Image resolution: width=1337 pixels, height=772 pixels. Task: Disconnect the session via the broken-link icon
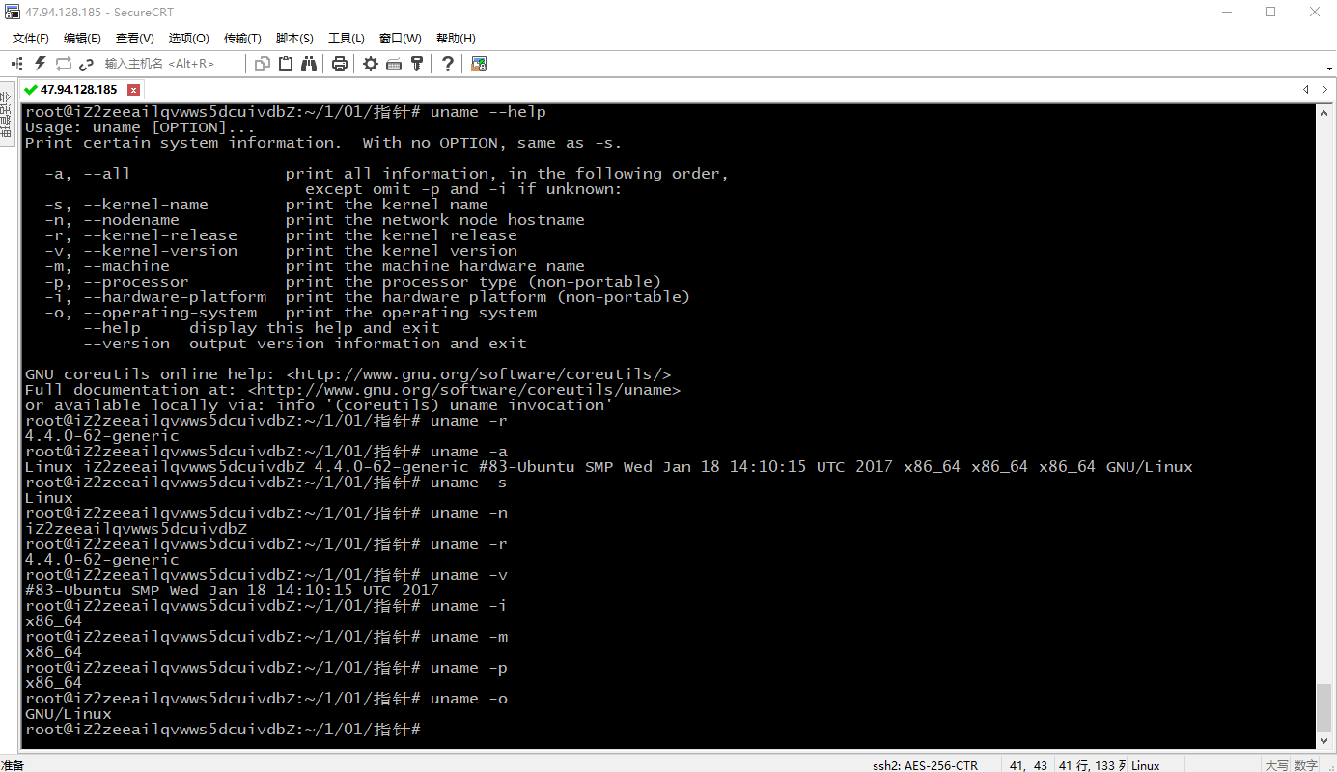[x=86, y=64]
